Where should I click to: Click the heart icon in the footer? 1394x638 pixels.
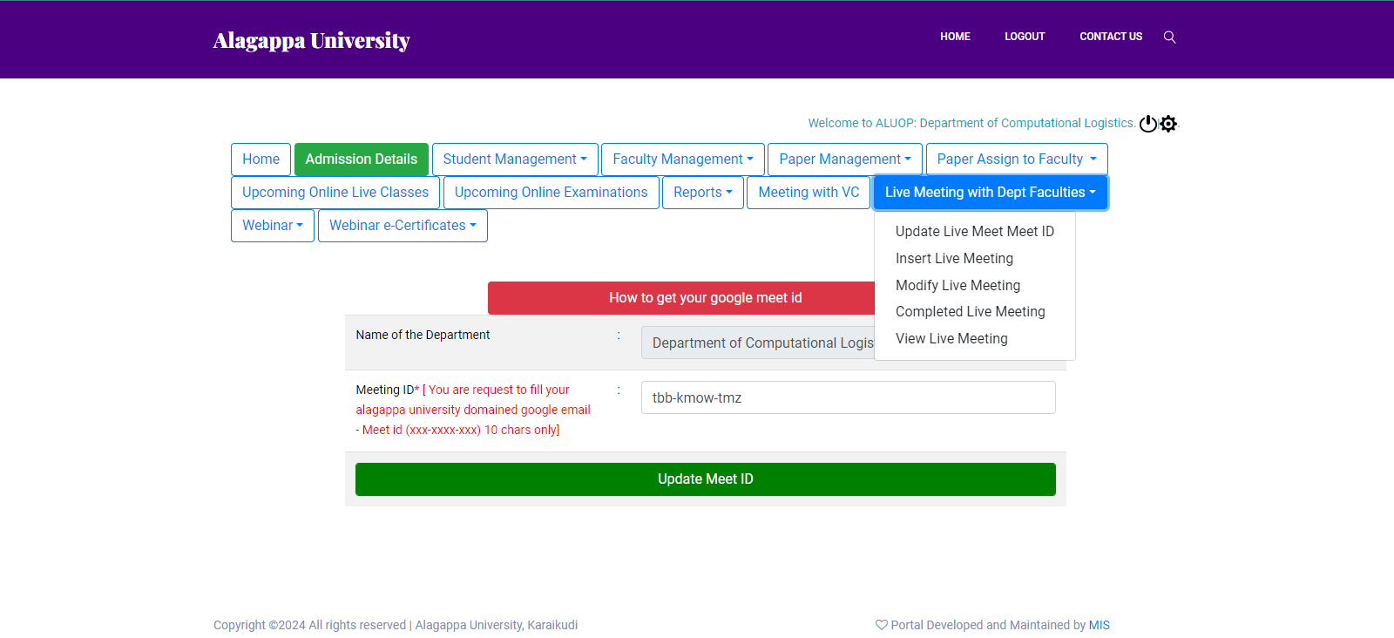(x=882, y=625)
